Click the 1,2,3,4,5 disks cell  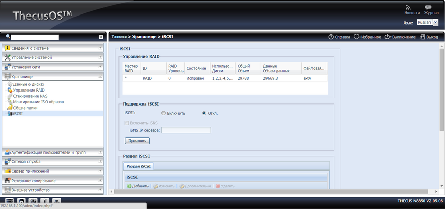click(x=223, y=78)
